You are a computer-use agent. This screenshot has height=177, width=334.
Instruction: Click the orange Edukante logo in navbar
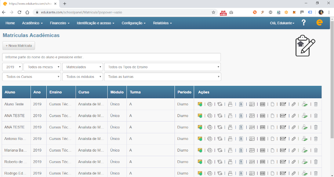tap(319, 22)
